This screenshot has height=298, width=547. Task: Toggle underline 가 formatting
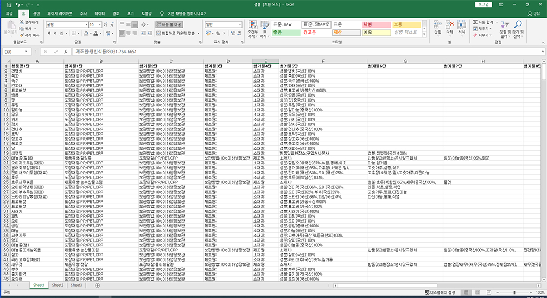tap(61, 34)
